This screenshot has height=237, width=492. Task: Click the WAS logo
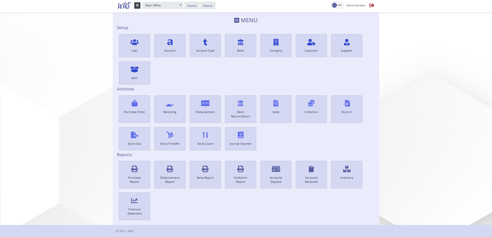[x=124, y=5]
